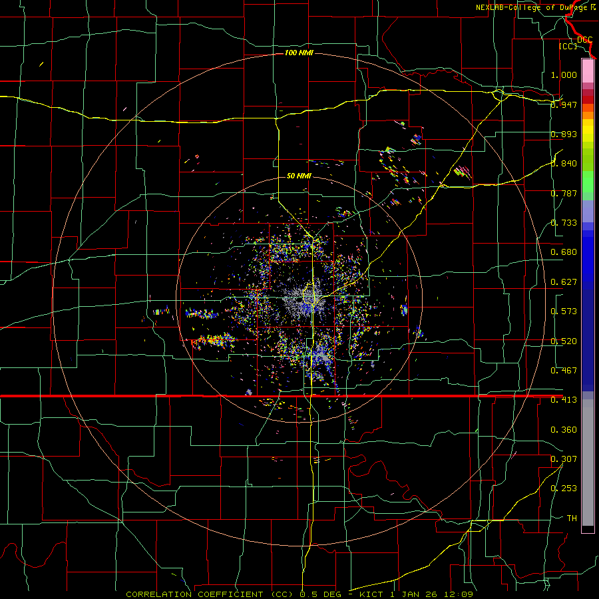Click the 0.467 legend value

tap(564, 371)
